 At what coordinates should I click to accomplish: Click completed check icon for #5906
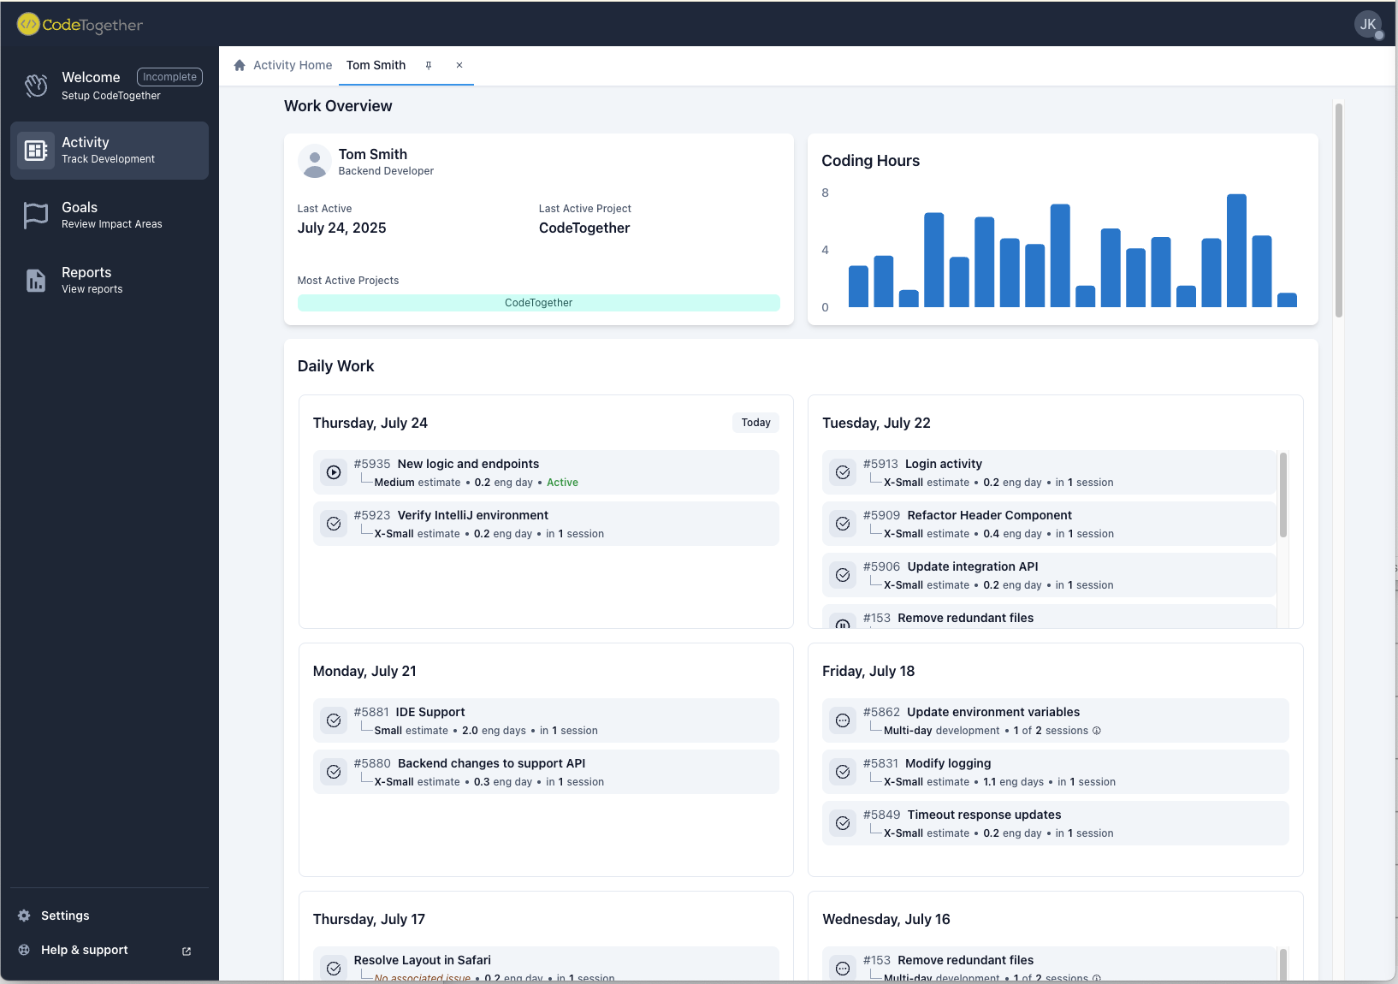click(843, 575)
